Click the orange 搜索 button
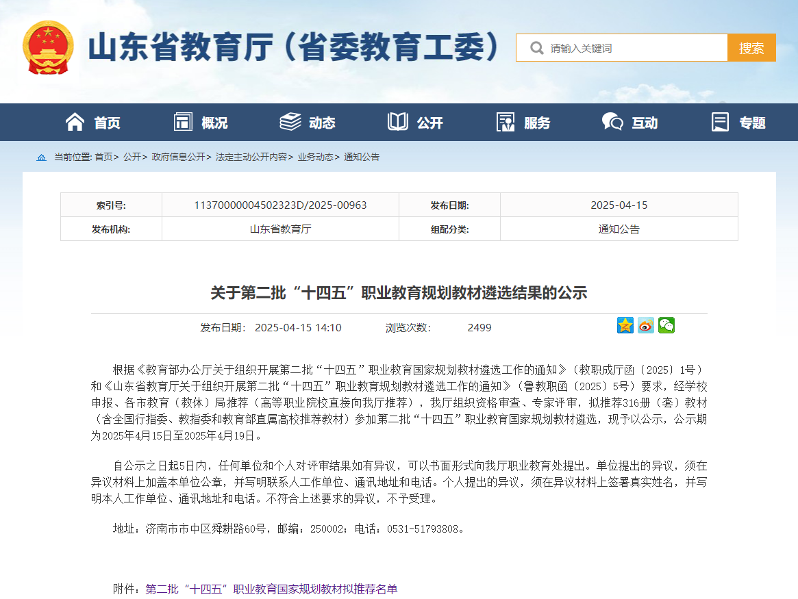Viewport: 798px width, 599px height. (751, 48)
